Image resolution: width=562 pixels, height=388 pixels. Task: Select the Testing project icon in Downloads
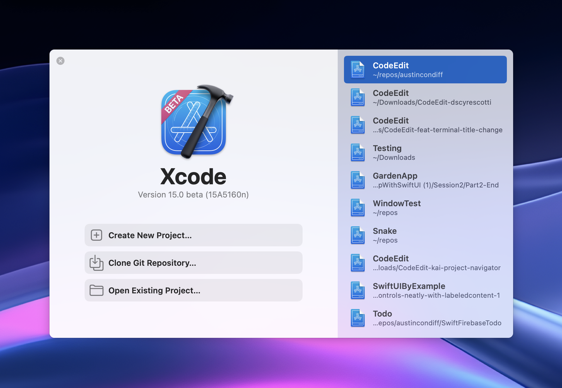[x=357, y=152]
